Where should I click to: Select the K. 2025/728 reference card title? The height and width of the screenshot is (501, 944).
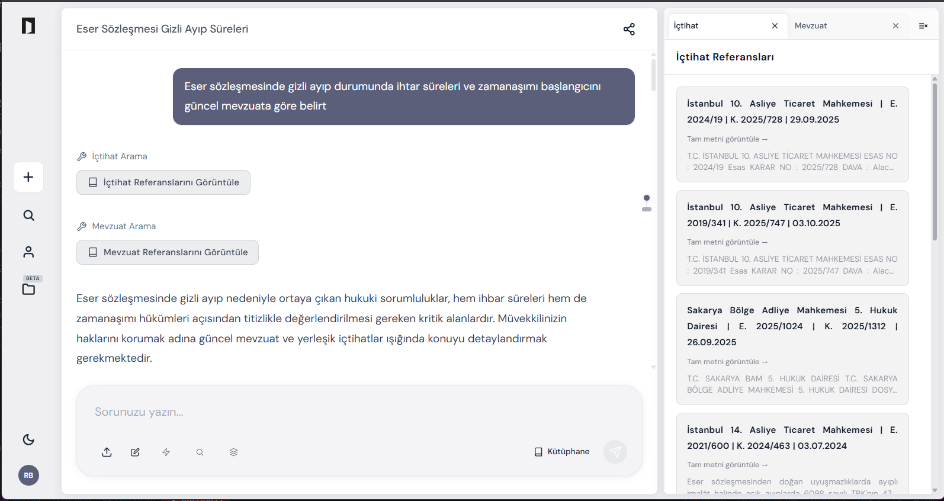pos(792,111)
